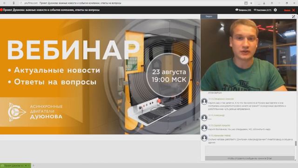Click the resize grip of chat box
This screenshot has width=298, height=168.
click(295, 160)
